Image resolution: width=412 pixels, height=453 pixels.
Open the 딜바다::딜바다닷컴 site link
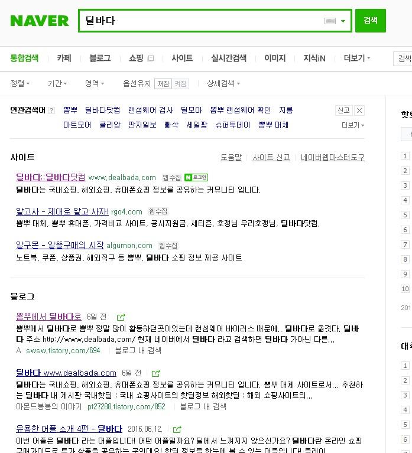pos(51,177)
